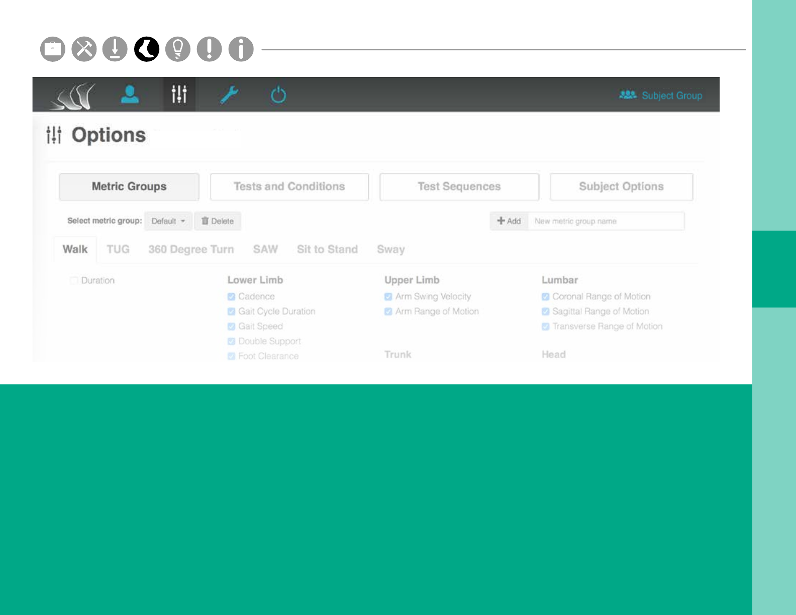Delete the selected metric group
The height and width of the screenshot is (615, 796).
click(x=218, y=221)
